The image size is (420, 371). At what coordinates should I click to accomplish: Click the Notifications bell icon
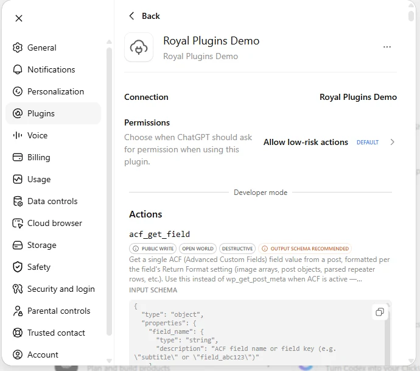pyautogui.click(x=18, y=69)
